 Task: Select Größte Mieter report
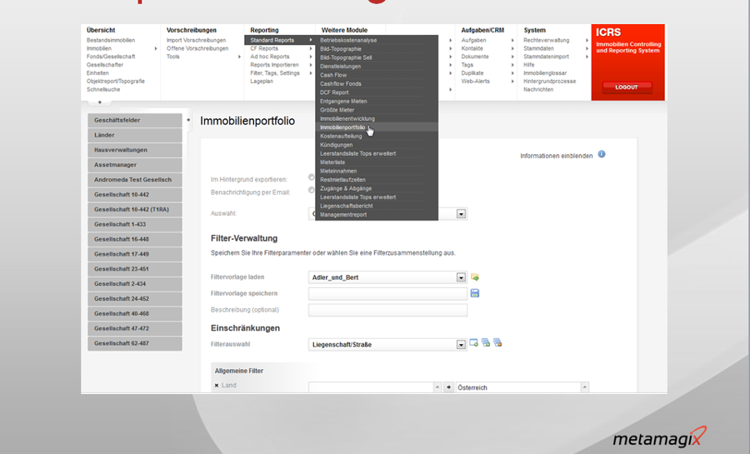(337, 110)
